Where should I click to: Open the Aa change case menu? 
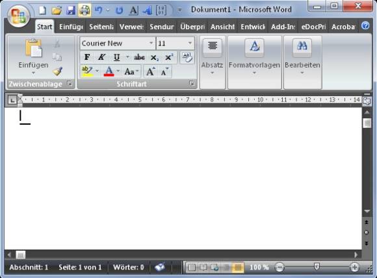pyautogui.click(x=131, y=71)
